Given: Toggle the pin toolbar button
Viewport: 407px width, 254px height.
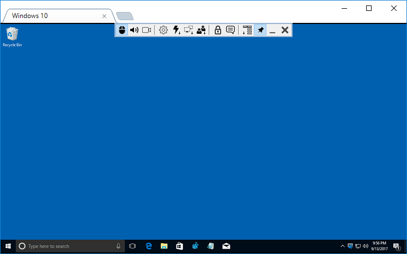Looking at the screenshot, I should pos(260,31).
